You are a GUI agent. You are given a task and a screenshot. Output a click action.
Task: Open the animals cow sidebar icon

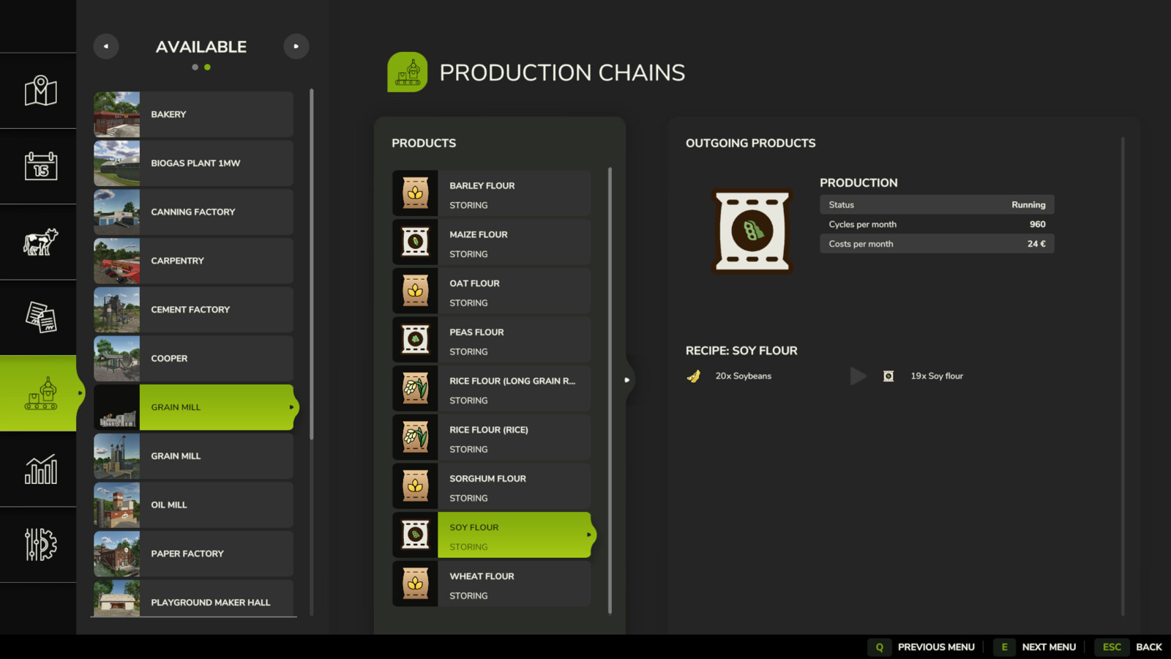click(x=40, y=242)
